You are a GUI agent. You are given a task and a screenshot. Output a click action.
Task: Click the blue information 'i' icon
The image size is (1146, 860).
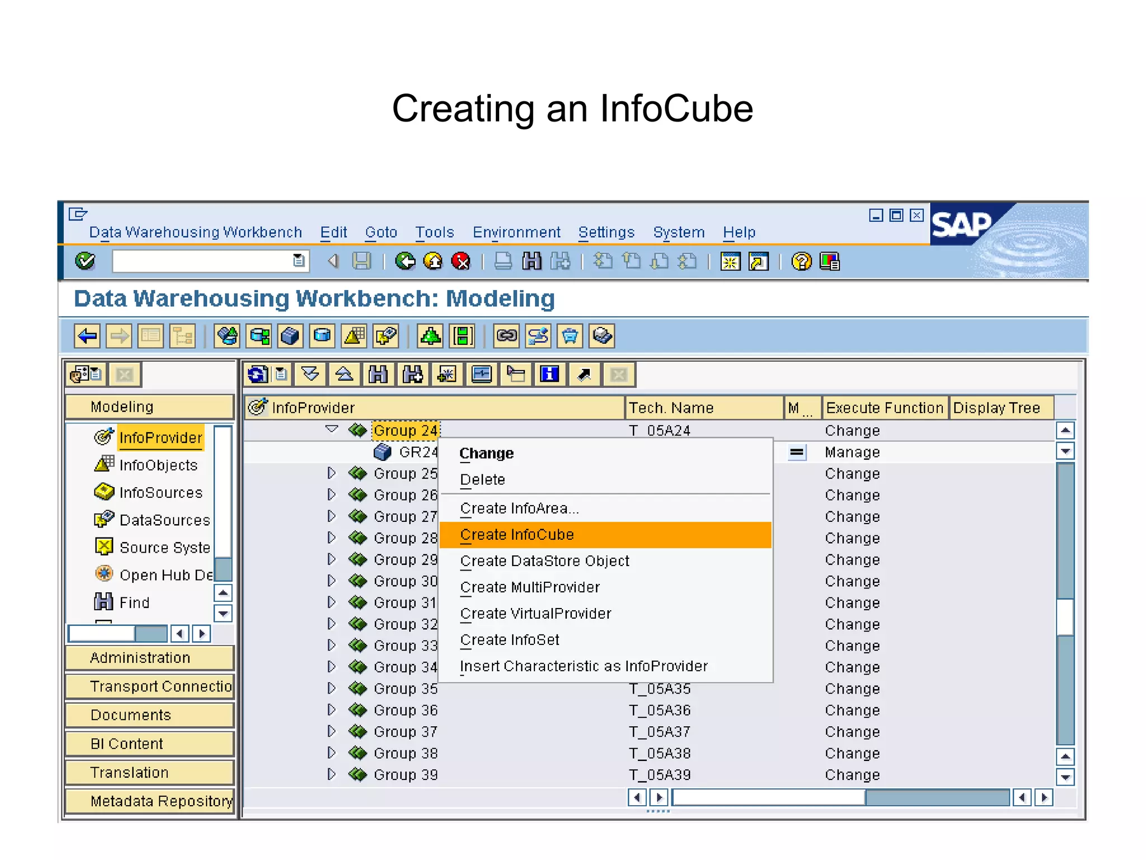(x=549, y=374)
